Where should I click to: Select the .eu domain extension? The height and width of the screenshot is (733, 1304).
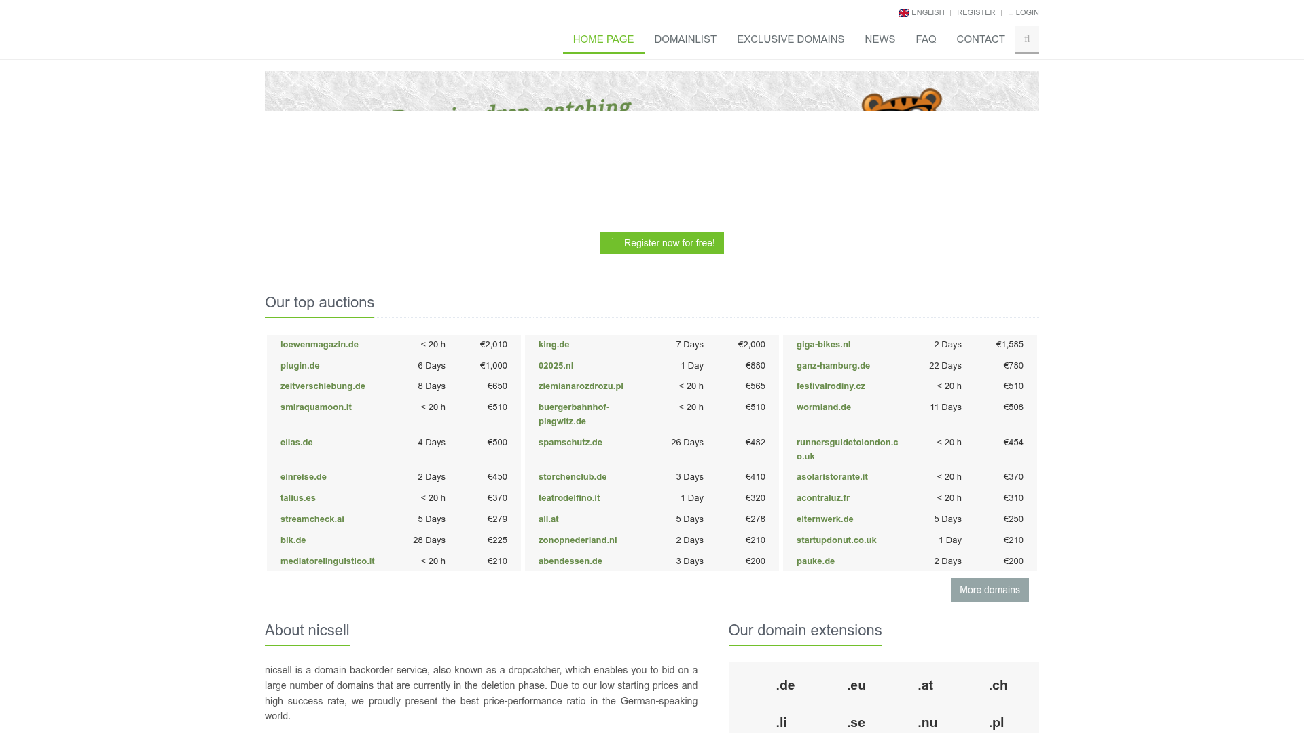[x=856, y=685]
